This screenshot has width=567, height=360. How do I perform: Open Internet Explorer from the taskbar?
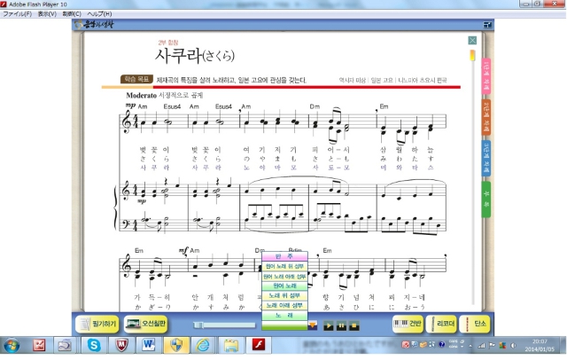tap(203, 345)
